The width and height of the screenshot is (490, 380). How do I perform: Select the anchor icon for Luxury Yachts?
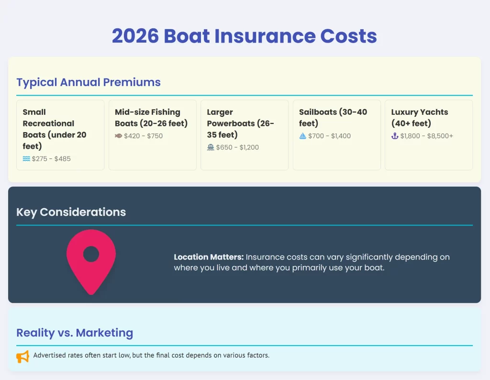pos(394,136)
